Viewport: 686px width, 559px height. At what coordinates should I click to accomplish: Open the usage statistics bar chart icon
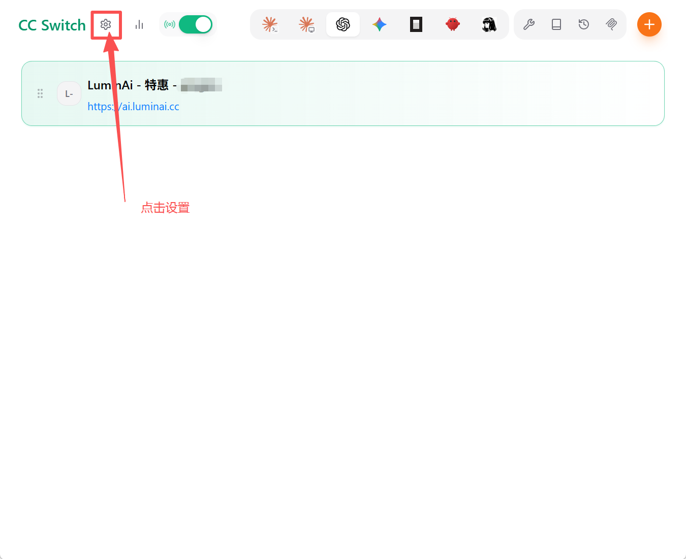[x=139, y=24]
